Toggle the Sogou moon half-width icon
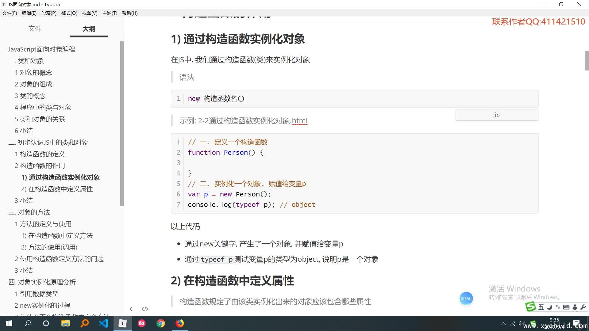Viewport: 589px width, 331px height. point(549,307)
